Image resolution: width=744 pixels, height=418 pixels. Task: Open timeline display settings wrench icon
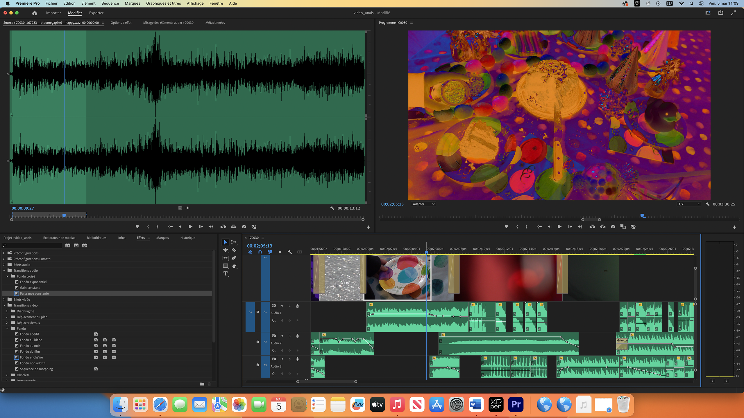click(x=289, y=252)
